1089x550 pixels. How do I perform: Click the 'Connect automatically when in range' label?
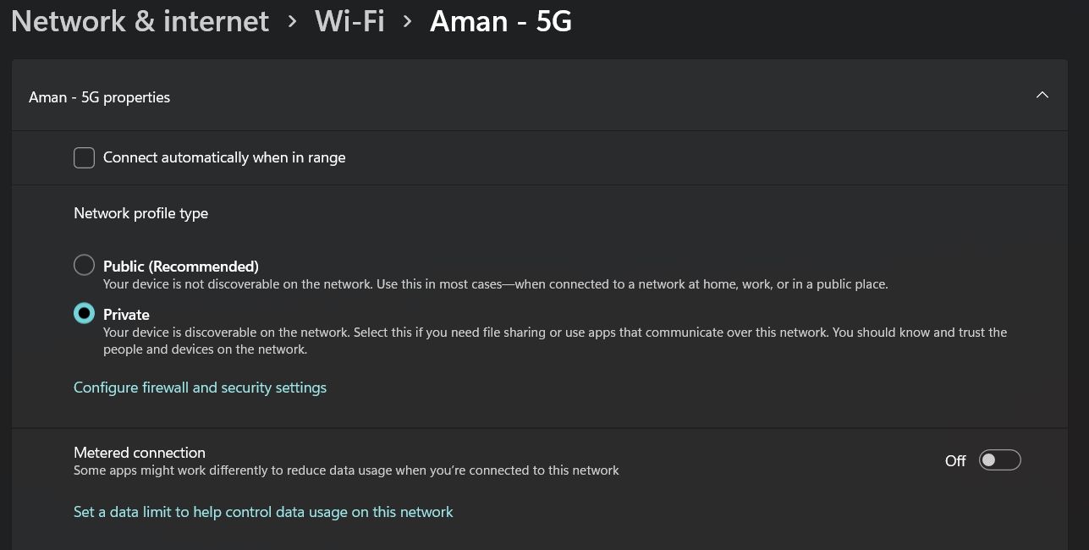(x=224, y=157)
